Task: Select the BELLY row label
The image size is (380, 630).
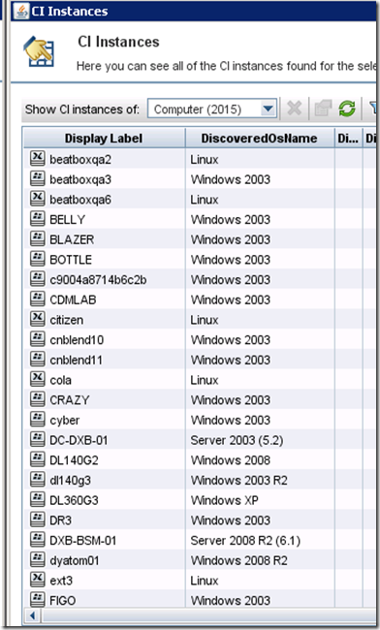Action: coord(68,220)
